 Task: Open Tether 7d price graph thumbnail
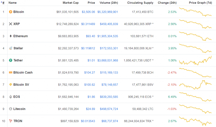pyautogui.click(x=195, y=60)
